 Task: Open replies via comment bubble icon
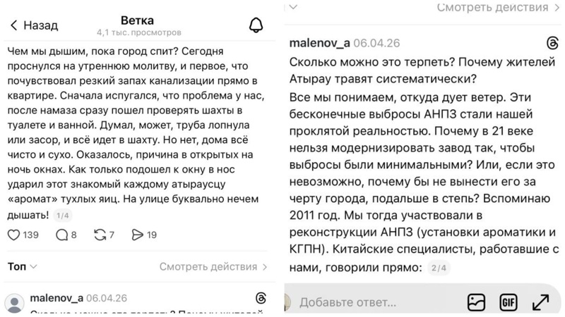click(x=61, y=235)
